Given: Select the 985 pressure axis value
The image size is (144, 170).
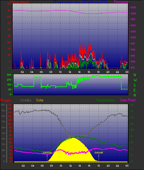Looking at the screenshot, I should (x=133, y=56).
